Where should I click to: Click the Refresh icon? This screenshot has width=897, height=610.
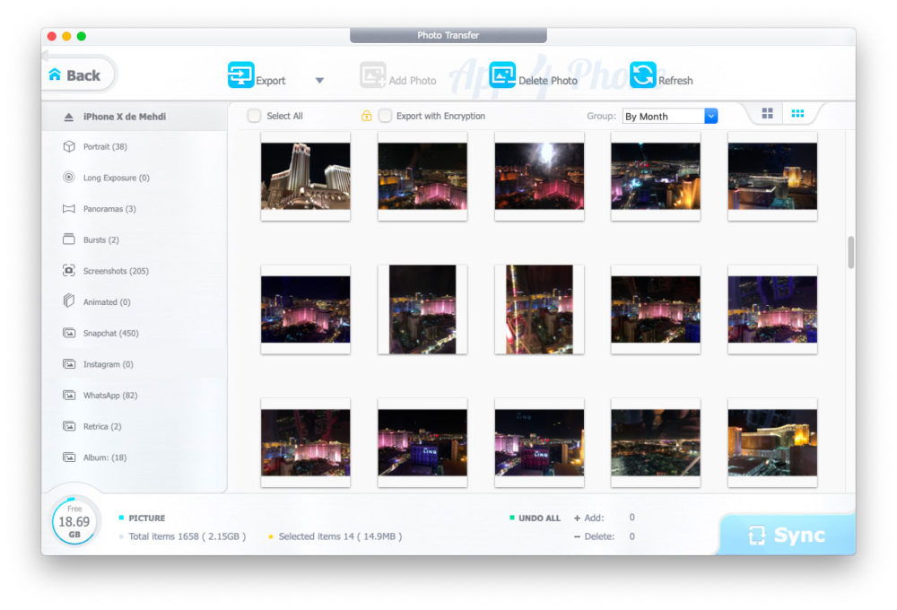point(643,75)
